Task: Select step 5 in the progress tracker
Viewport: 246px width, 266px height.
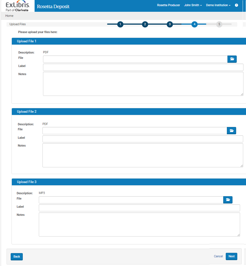Action: [x=219, y=24]
